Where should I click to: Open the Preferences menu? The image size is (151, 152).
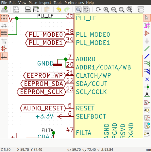coord(74,3)
